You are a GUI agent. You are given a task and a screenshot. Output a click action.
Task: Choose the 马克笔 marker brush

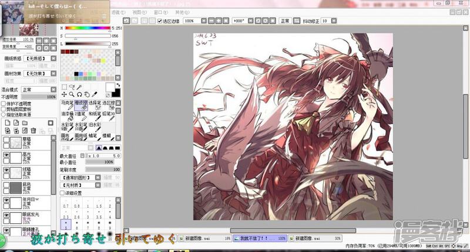click(67, 105)
